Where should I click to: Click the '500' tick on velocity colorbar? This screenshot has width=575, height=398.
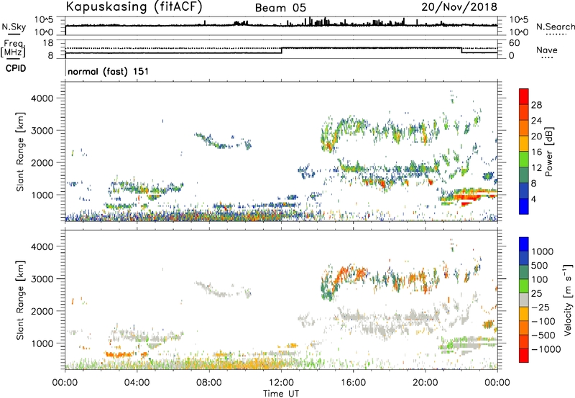[x=540, y=265]
